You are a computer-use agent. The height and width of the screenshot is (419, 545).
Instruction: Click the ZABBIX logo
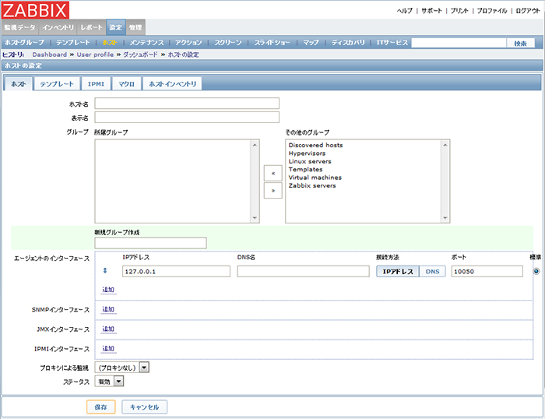coord(35,10)
